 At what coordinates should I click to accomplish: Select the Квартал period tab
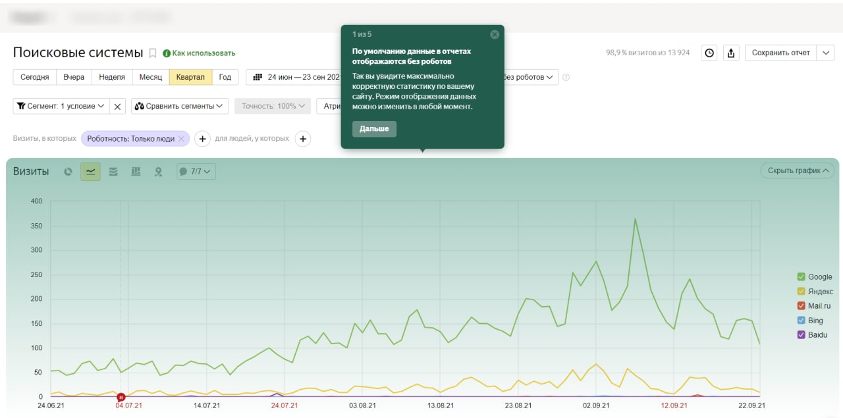(190, 77)
